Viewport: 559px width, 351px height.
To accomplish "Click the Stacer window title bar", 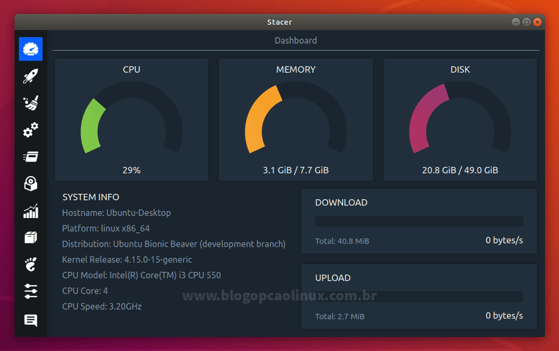I will (x=279, y=22).
